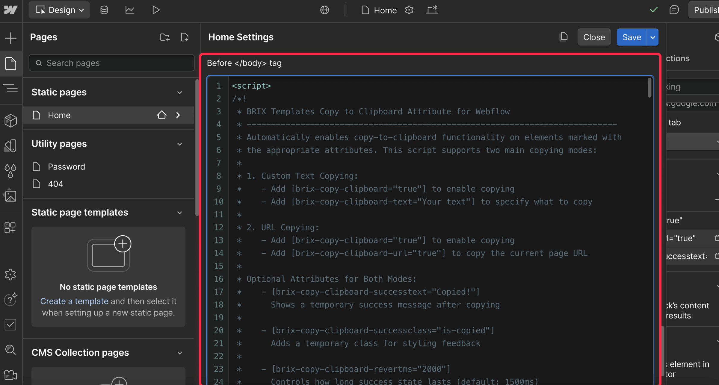This screenshot has height=385, width=719.
Task: Click the globe locale icon
Action: tap(324, 10)
